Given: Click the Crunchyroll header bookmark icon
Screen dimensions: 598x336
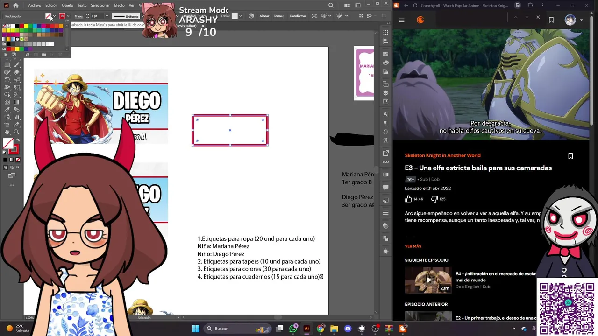Looking at the screenshot, I should coord(551,20).
